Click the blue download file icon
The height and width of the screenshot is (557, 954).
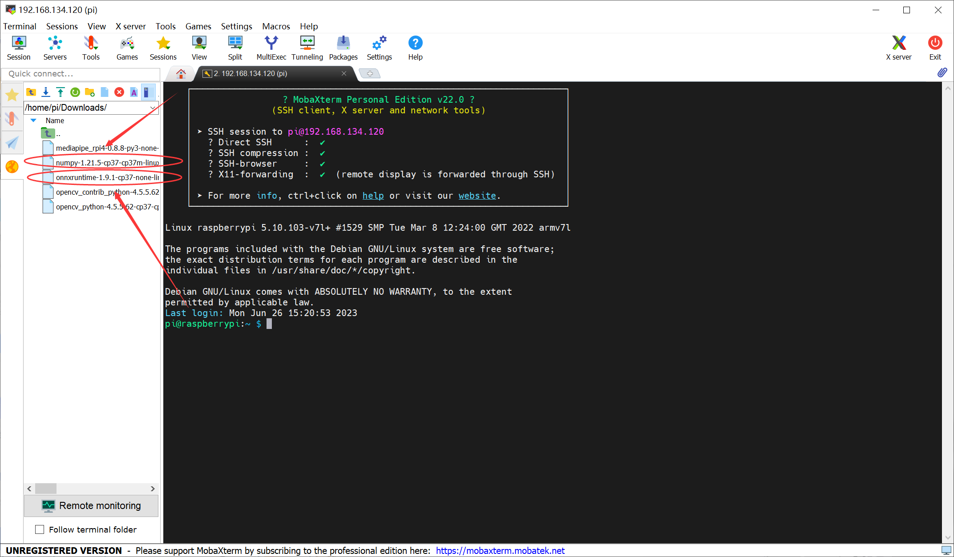click(46, 92)
